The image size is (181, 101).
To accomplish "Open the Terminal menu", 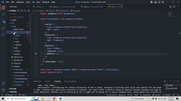I will (x=46, y=2).
